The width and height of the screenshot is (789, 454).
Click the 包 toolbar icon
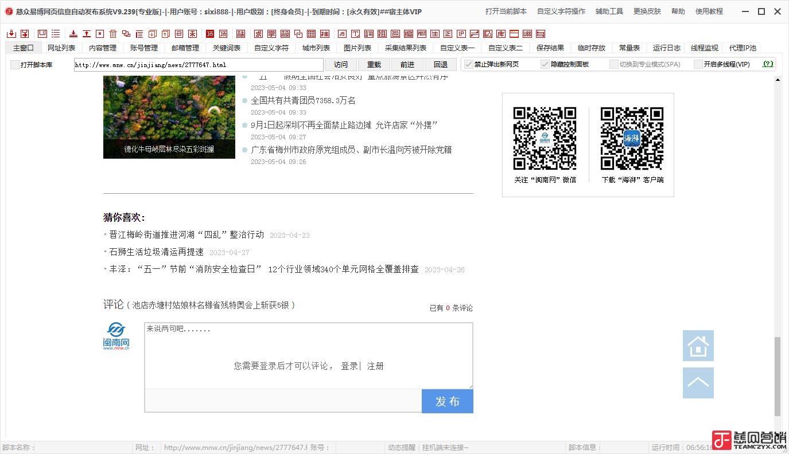395,34
